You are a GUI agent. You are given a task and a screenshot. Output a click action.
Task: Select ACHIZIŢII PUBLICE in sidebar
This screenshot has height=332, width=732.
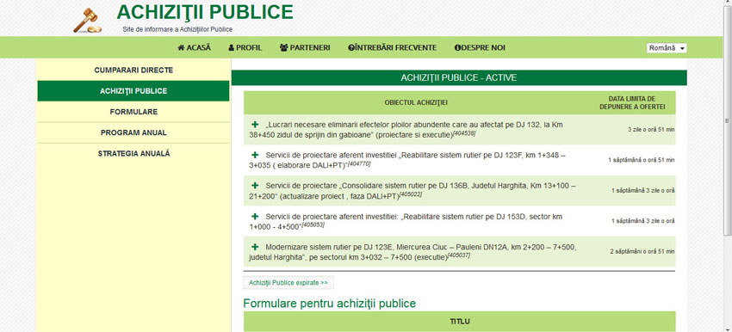click(133, 91)
